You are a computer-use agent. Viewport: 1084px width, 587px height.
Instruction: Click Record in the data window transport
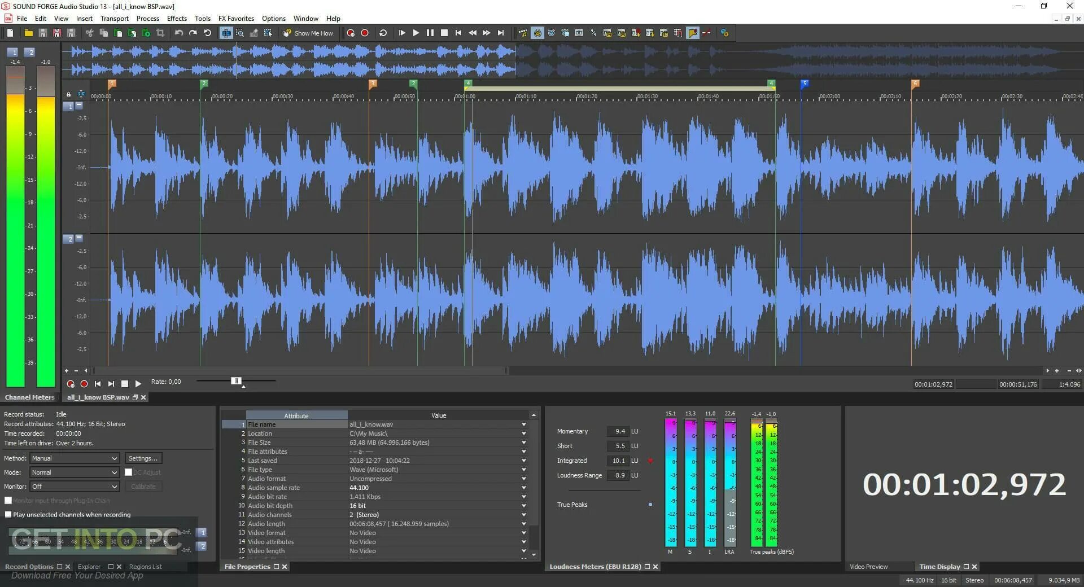[84, 384]
